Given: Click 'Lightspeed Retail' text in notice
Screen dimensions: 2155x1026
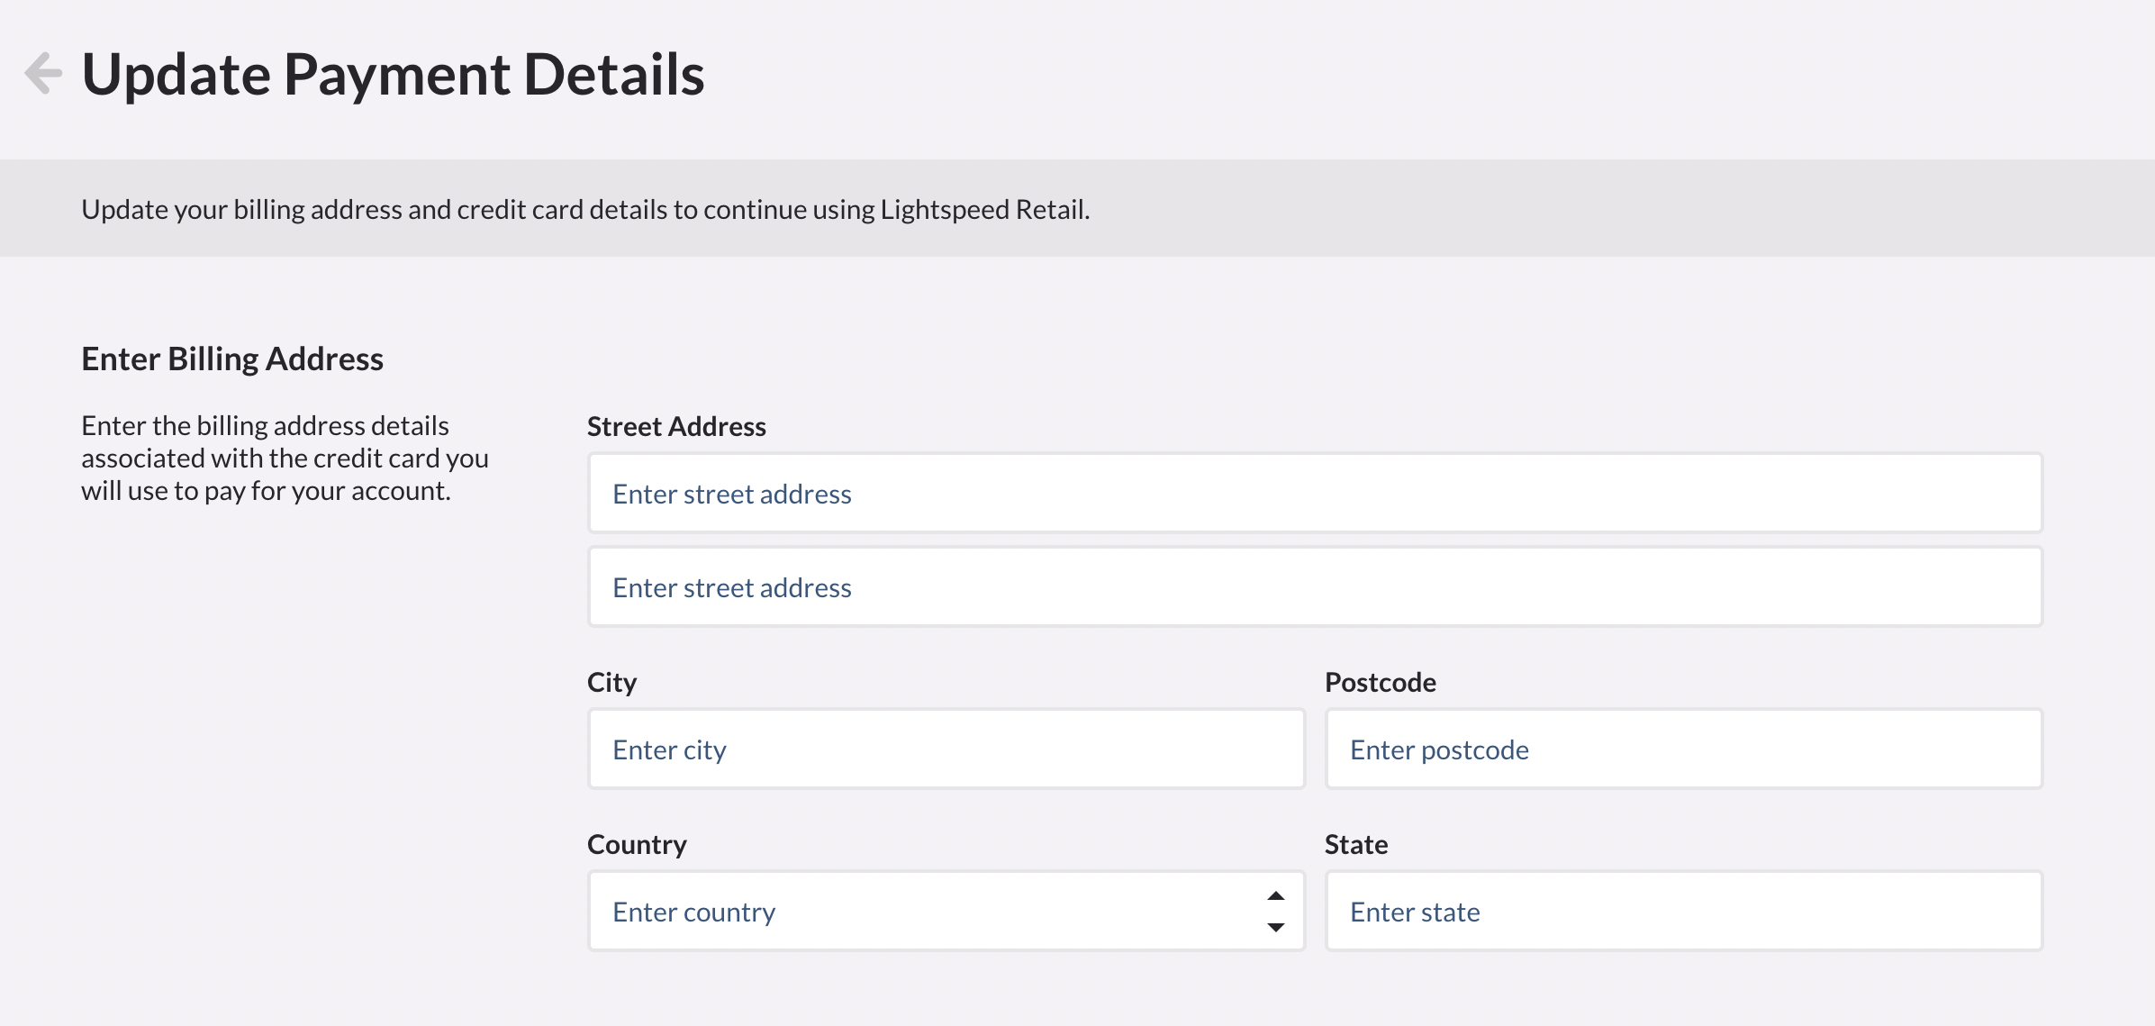Looking at the screenshot, I should coord(982,209).
